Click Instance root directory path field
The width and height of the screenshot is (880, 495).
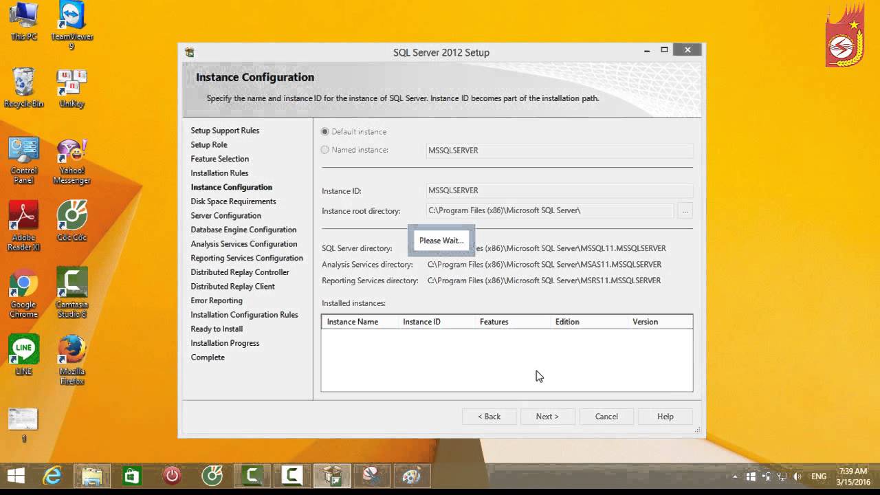tap(550, 210)
